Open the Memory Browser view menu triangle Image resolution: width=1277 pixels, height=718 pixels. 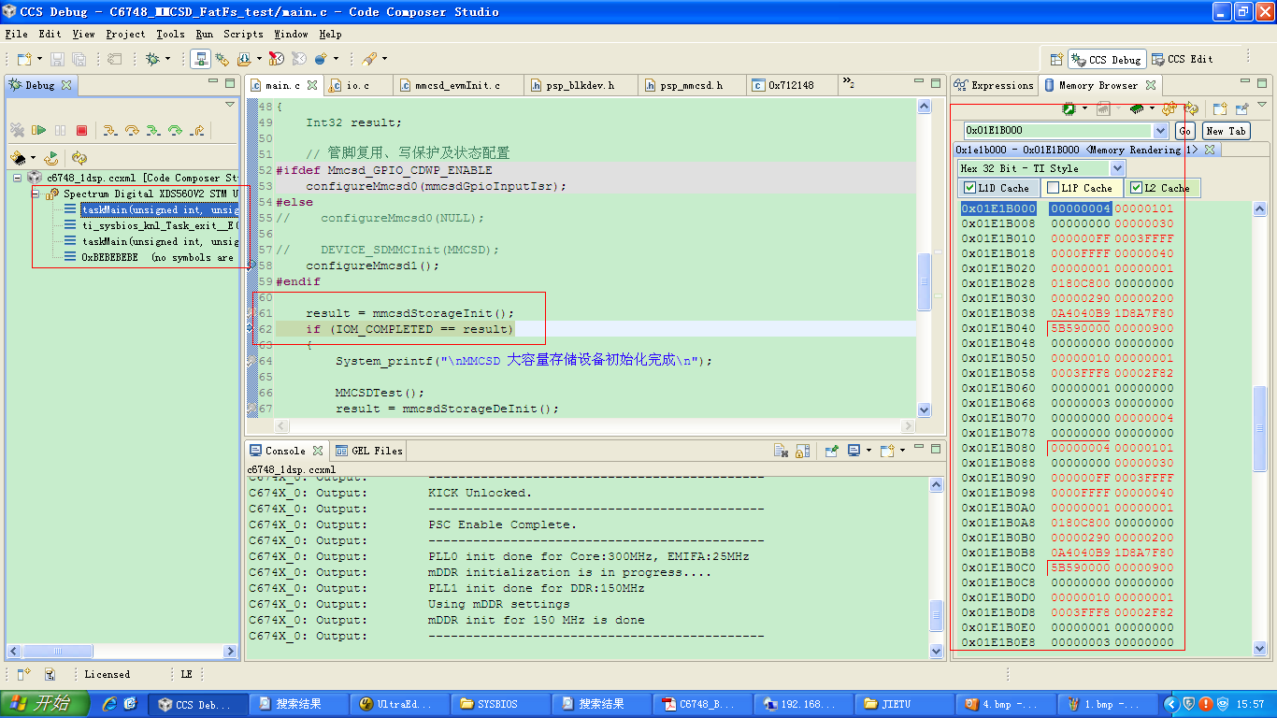coord(1262,105)
